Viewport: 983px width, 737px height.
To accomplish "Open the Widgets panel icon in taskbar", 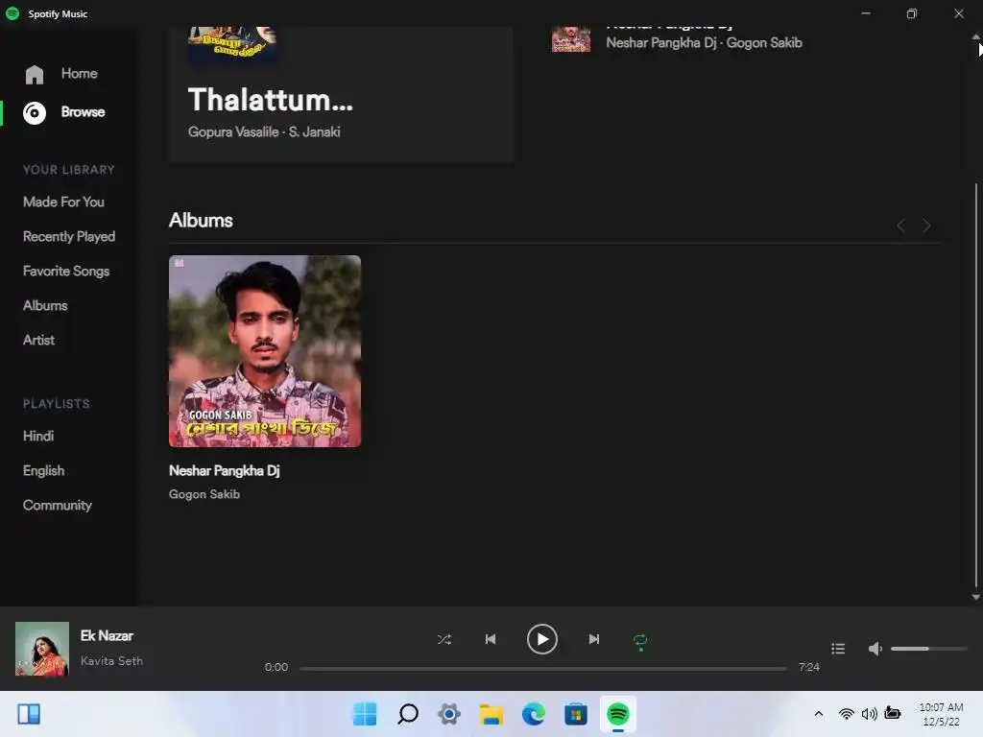I will click(x=29, y=714).
